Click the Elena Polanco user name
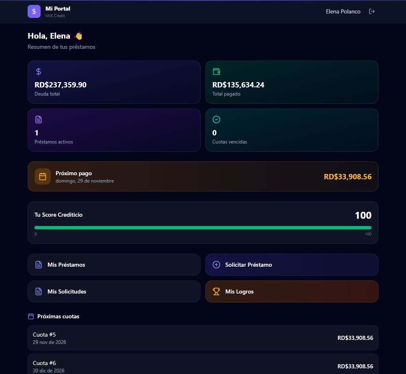This screenshot has width=406, height=374. coord(343,11)
